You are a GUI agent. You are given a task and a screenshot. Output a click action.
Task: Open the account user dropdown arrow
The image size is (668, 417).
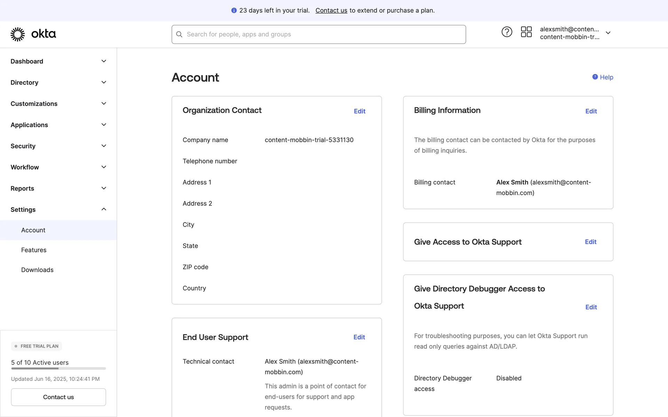pos(608,33)
